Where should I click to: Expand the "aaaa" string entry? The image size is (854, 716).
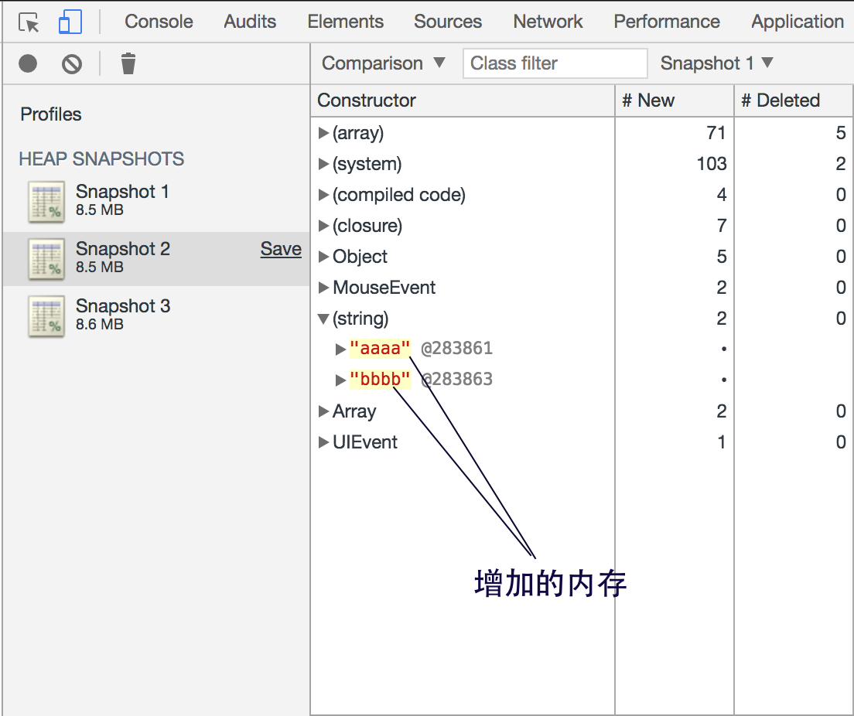[x=341, y=349]
